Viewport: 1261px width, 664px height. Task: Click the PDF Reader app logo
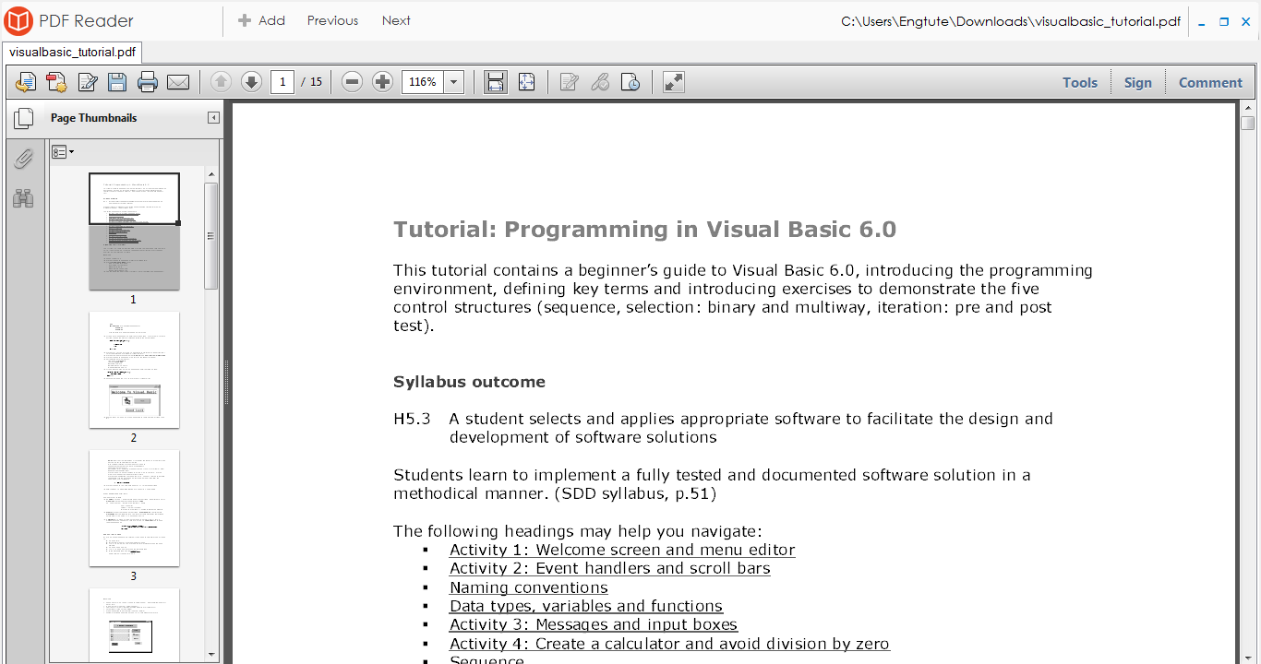point(18,20)
